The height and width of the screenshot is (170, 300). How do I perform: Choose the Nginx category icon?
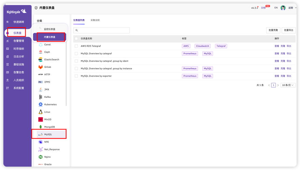41,157
